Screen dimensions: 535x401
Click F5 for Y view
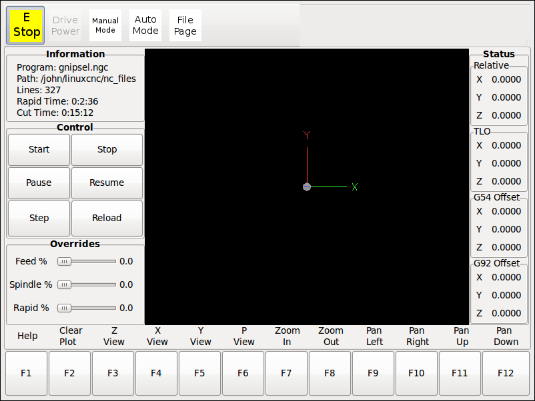point(199,373)
